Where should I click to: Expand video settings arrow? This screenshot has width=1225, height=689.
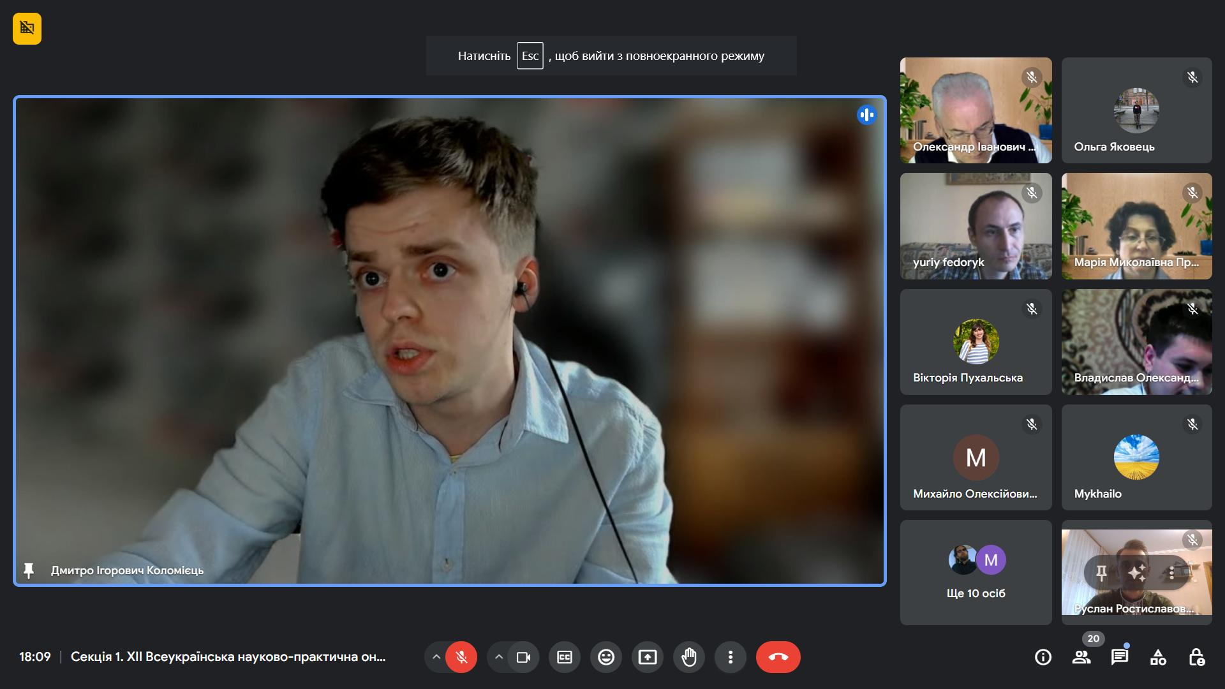(498, 657)
